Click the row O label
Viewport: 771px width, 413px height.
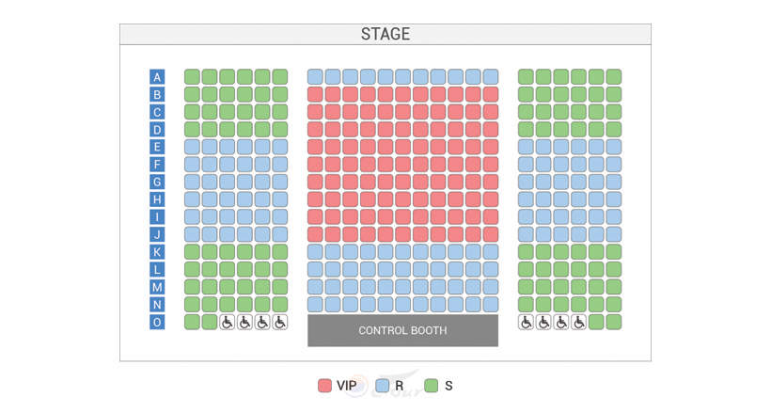tap(157, 323)
